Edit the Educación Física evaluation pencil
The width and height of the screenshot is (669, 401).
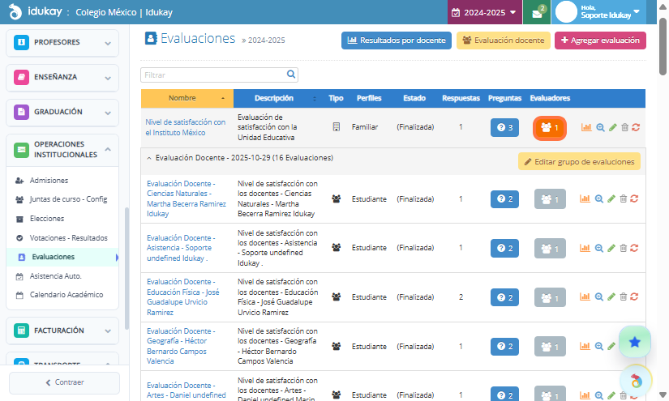coord(611,297)
